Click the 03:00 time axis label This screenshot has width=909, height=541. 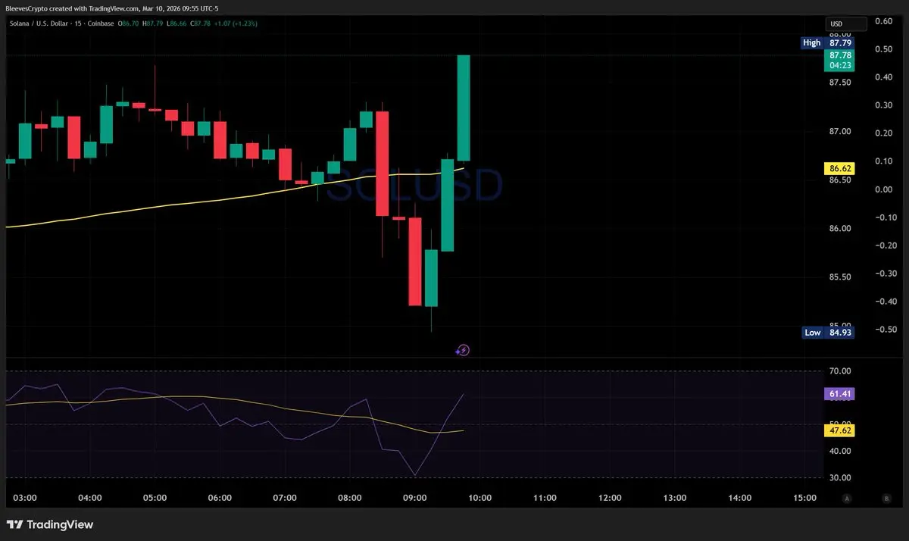(x=25, y=498)
